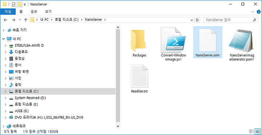The image size is (262, 135).
Task: Click the 다운로드 download arrow icon
Action: (x=11, y=52)
